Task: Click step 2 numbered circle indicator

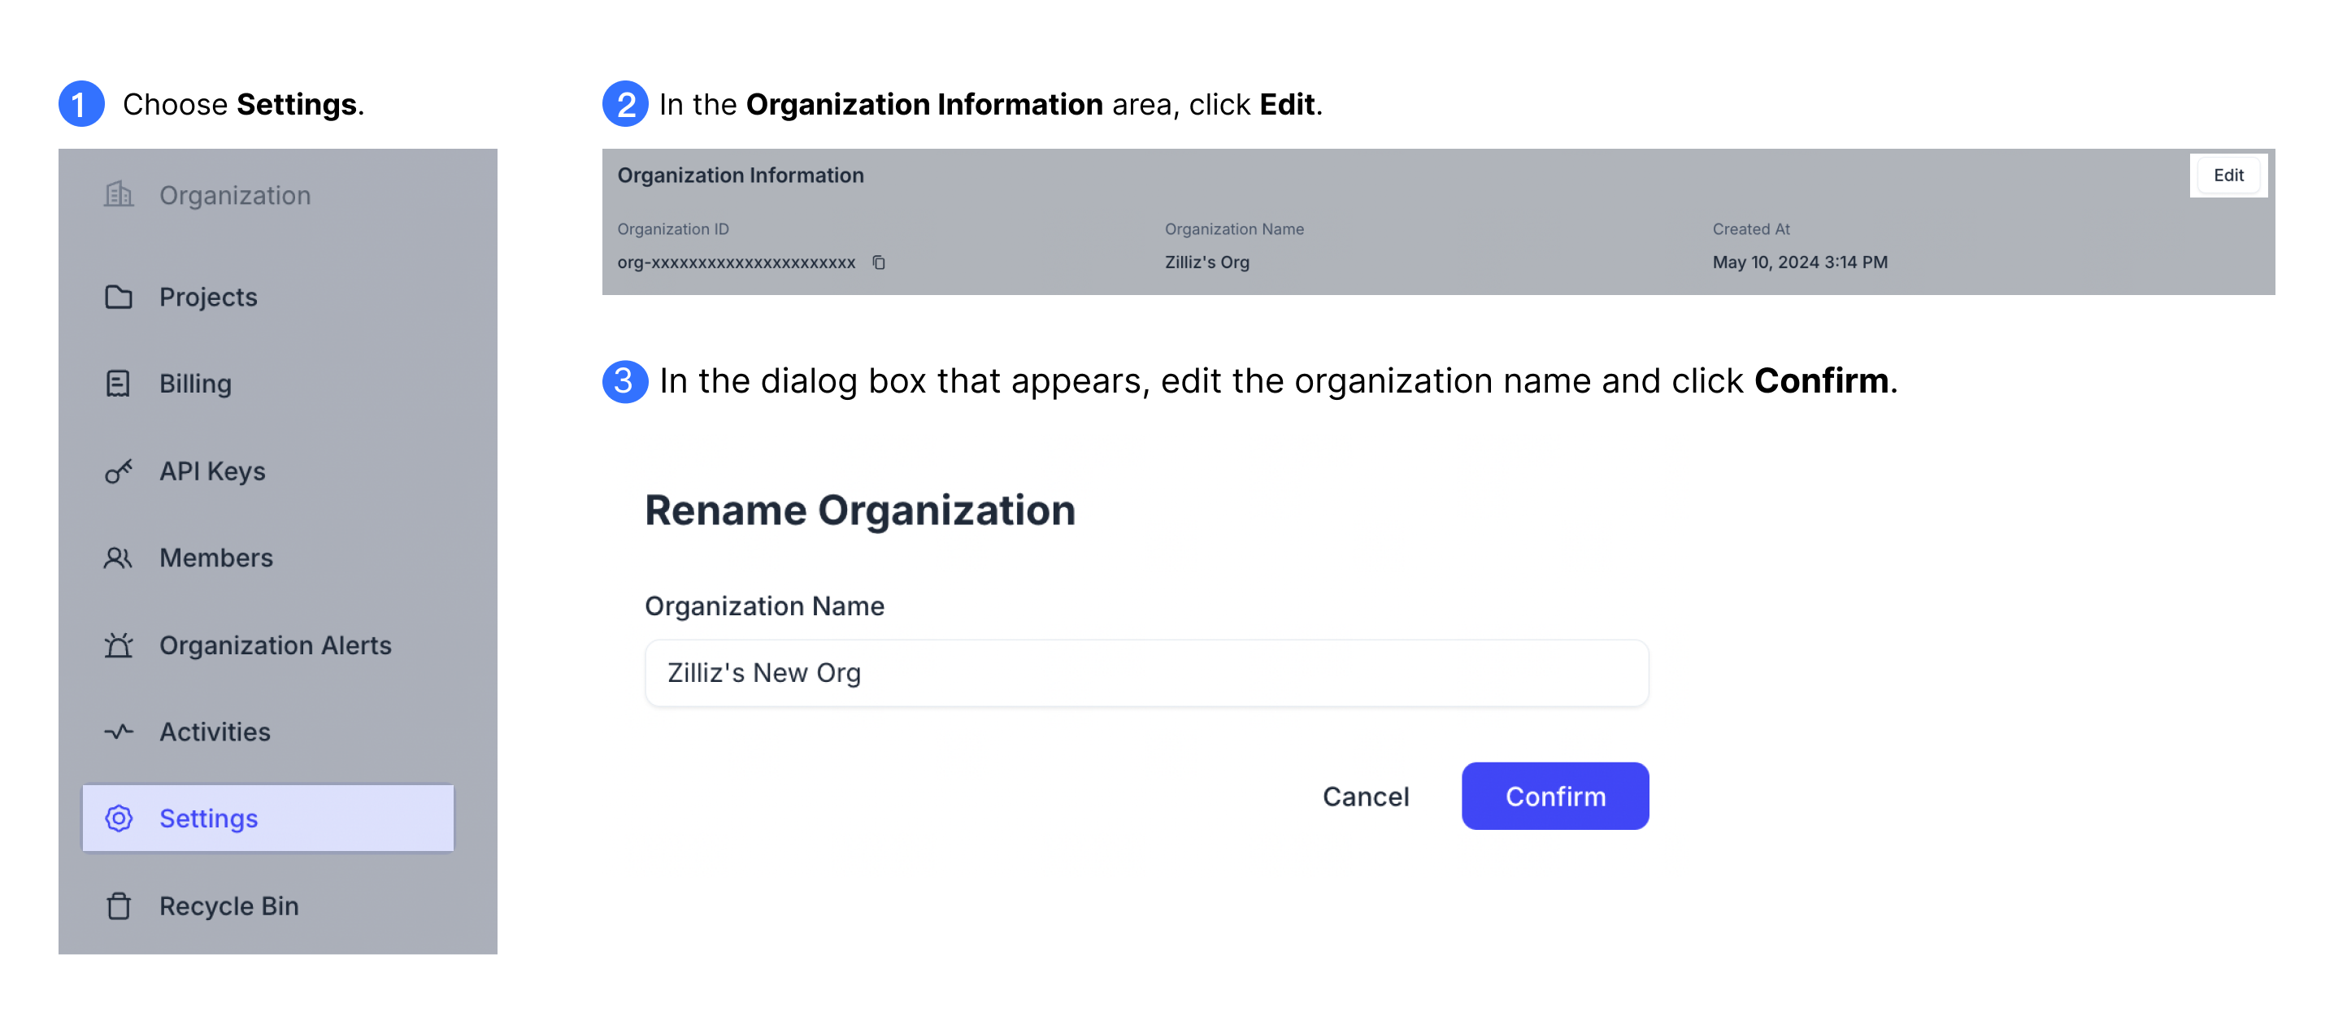Action: (x=624, y=102)
